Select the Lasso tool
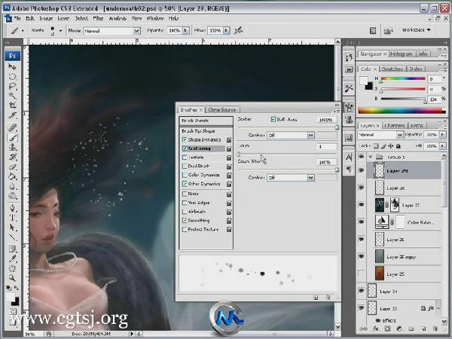 click(13, 87)
